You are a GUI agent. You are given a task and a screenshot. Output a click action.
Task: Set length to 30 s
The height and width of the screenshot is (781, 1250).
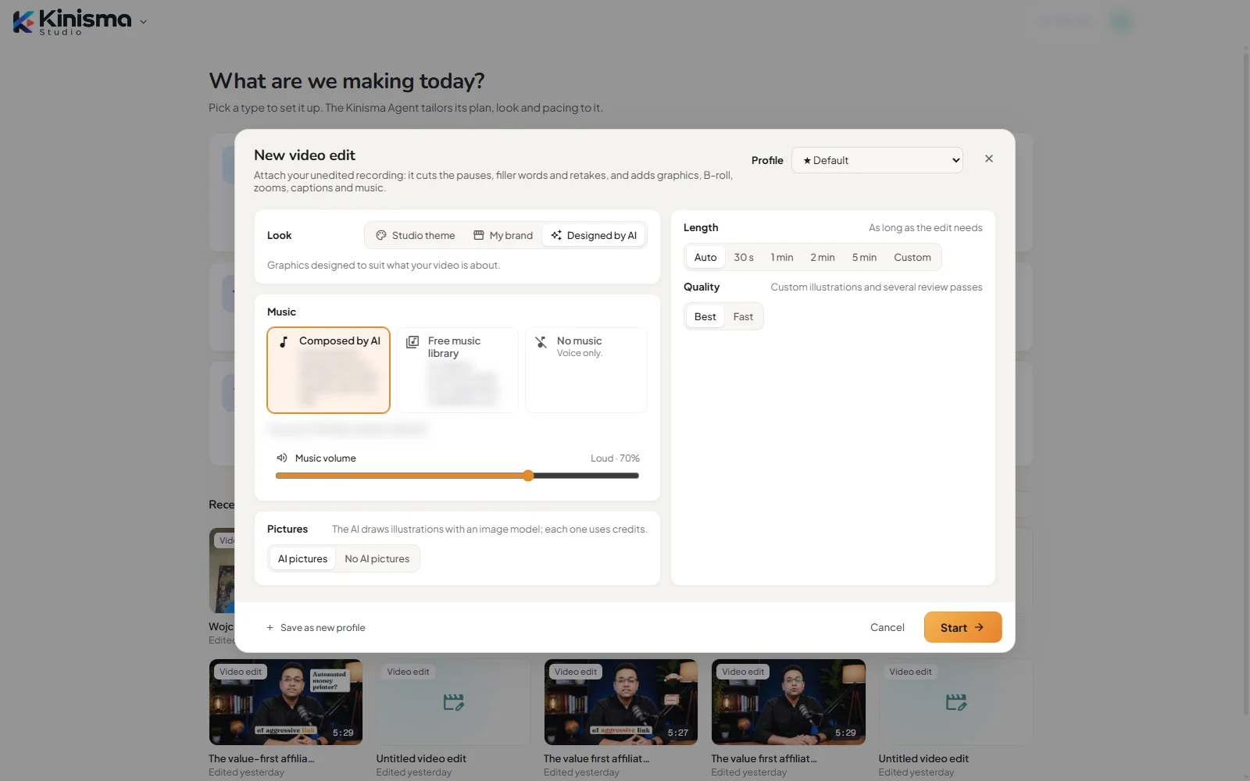(x=744, y=257)
